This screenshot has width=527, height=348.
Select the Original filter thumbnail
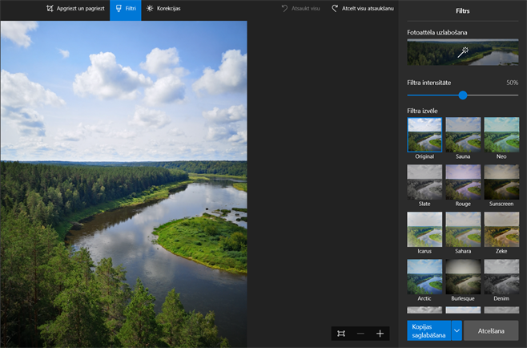(424, 135)
